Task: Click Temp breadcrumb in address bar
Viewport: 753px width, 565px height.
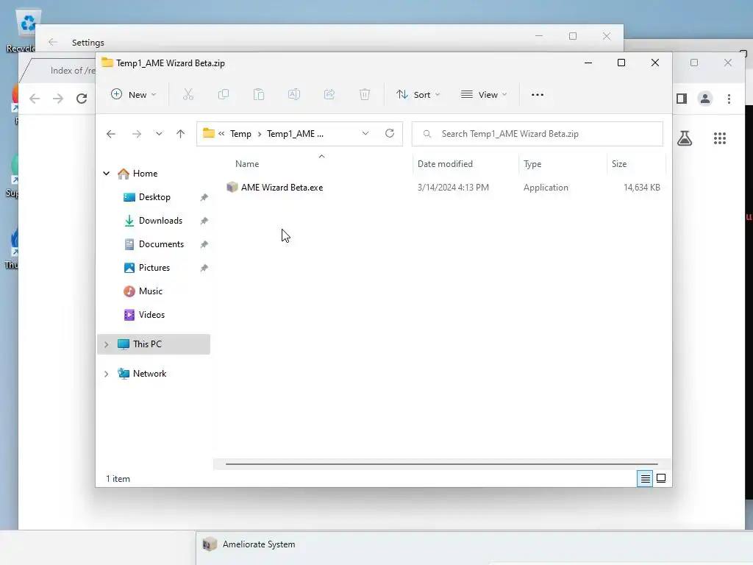Action: coord(240,134)
